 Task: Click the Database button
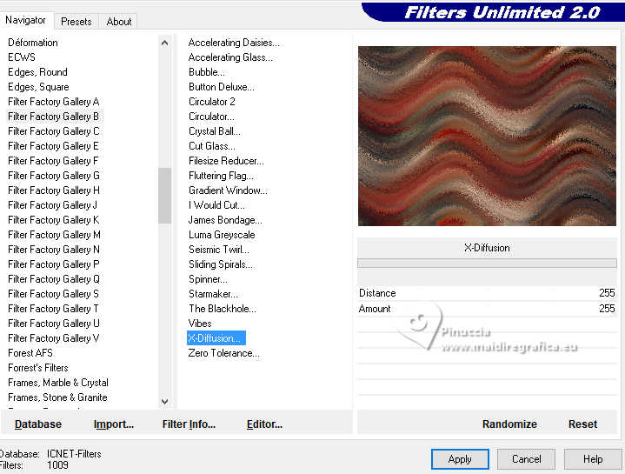tap(38, 424)
